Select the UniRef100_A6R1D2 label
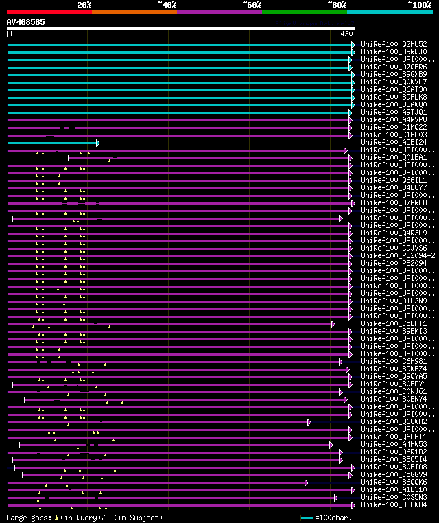Screen dimensions: 439x523 click(x=394, y=452)
